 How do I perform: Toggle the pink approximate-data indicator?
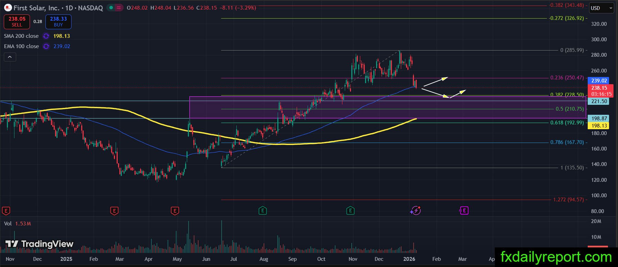point(119,8)
